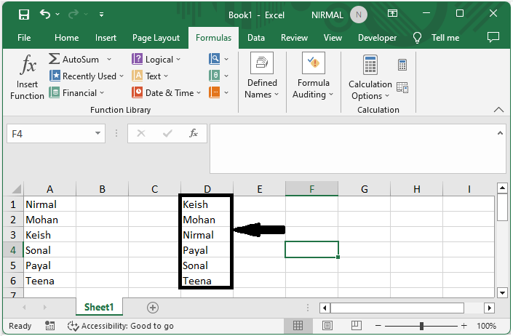The width and height of the screenshot is (513, 336).
Task: Open the Comments speech bubble icon
Action: pos(493,37)
